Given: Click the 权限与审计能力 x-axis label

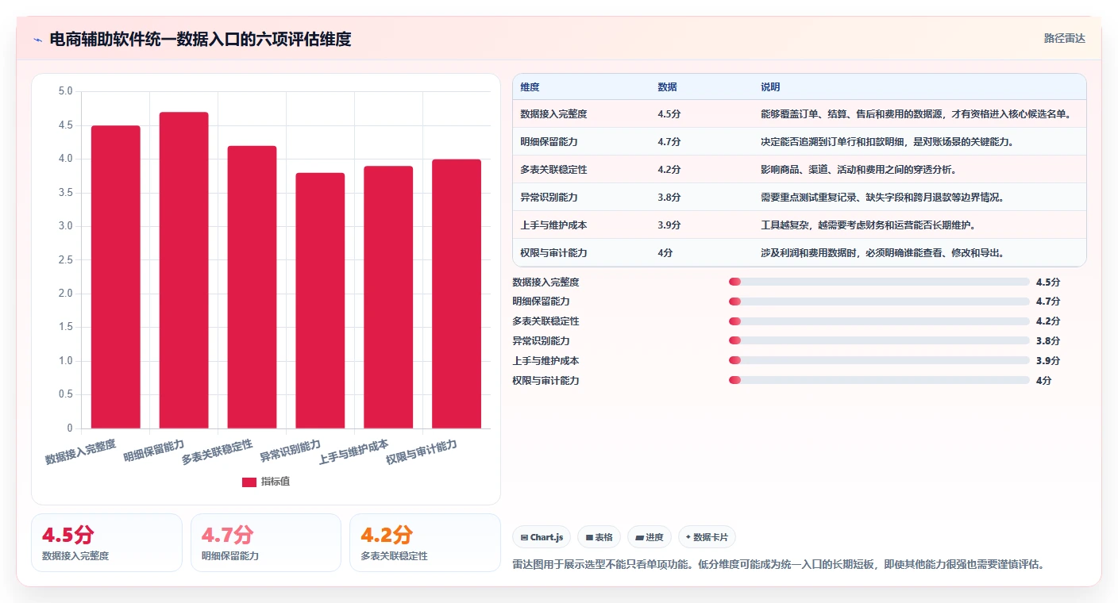Looking at the screenshot, I should (422, 452).
